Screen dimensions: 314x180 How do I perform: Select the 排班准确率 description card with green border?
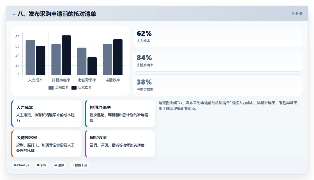coord(120,113)
